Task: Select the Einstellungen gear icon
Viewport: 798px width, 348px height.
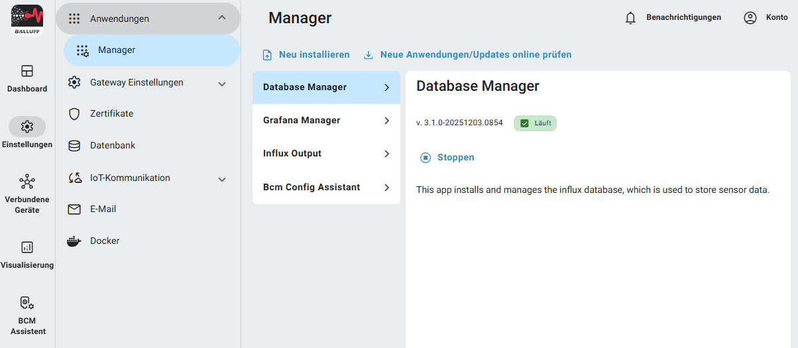Action: tap(27, 127)
